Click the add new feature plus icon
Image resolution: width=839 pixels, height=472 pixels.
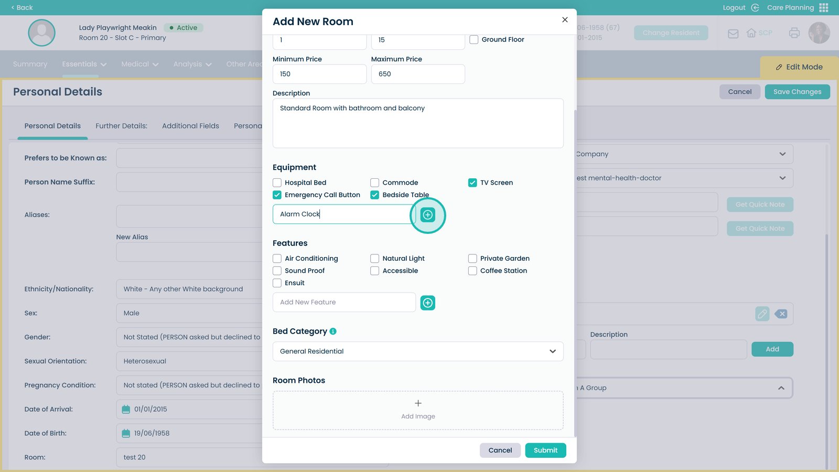tap(428, 303)
